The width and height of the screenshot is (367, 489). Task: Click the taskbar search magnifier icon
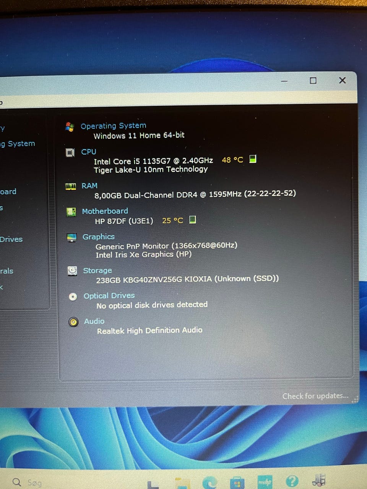[x=17, y=482]
